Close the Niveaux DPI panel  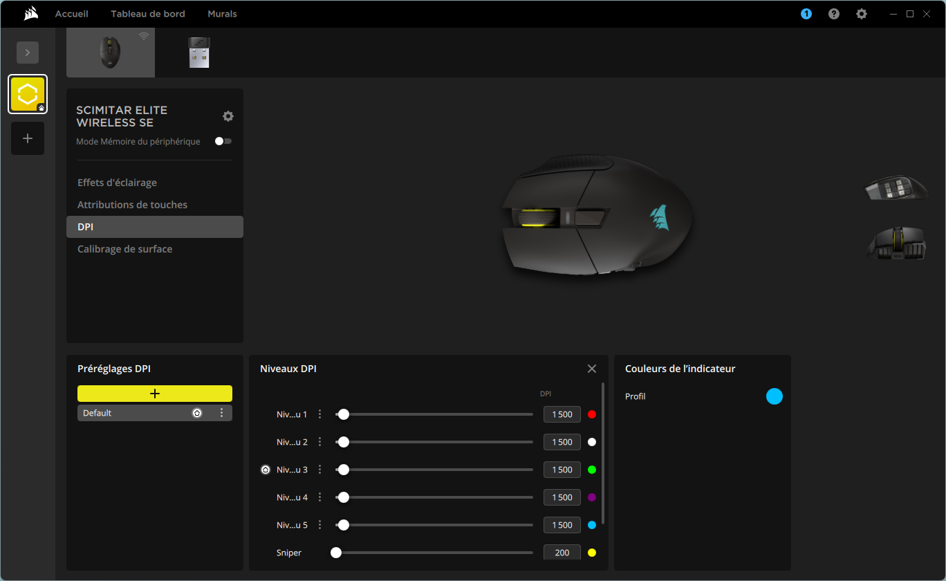pyautogui.click(x=592, y=369)
